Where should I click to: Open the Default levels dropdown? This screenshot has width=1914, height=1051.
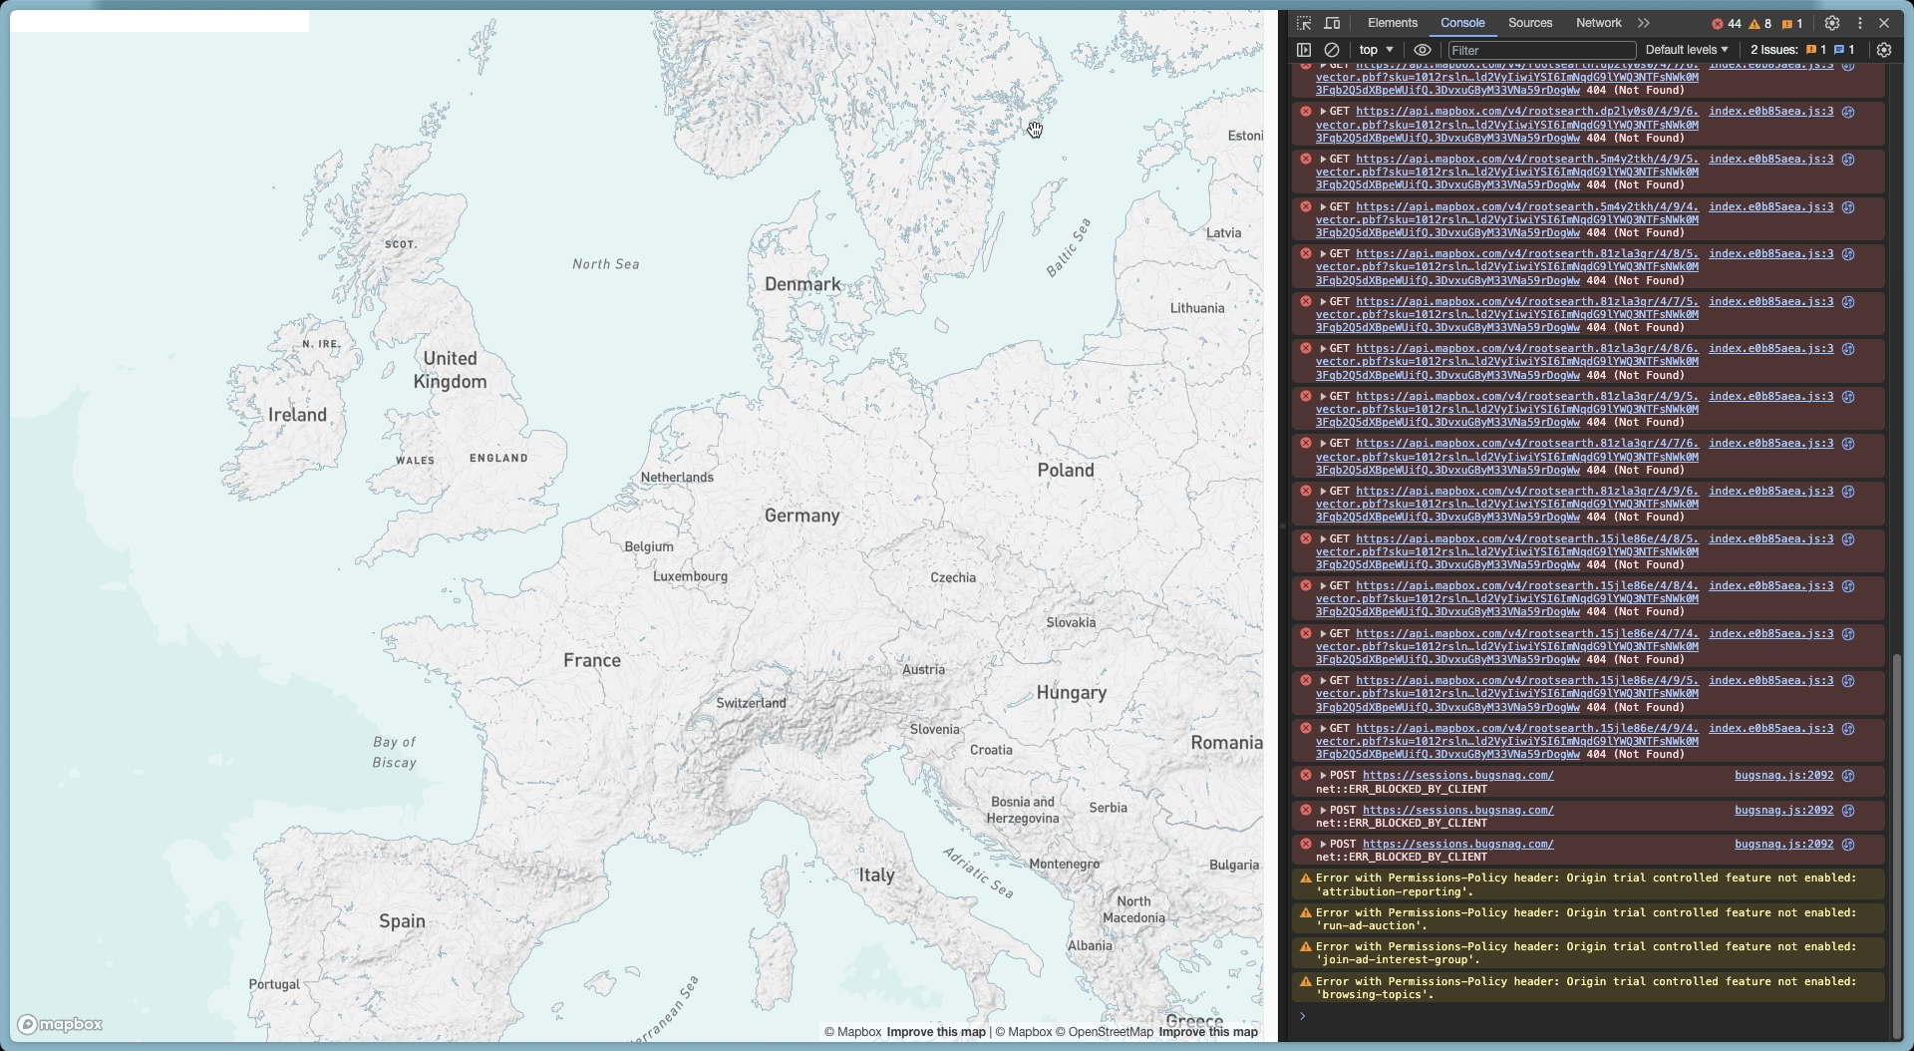pos(1687,50)
